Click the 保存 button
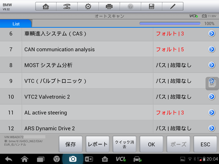219x164 pixels. coord(71,144)
